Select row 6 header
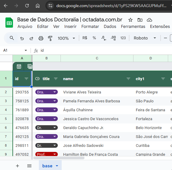This screenshot has width=172, height=170. [x=6, y=128]
